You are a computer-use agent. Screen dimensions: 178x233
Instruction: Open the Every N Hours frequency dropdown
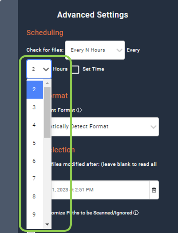pyautogui.click(x=95, y=50)
